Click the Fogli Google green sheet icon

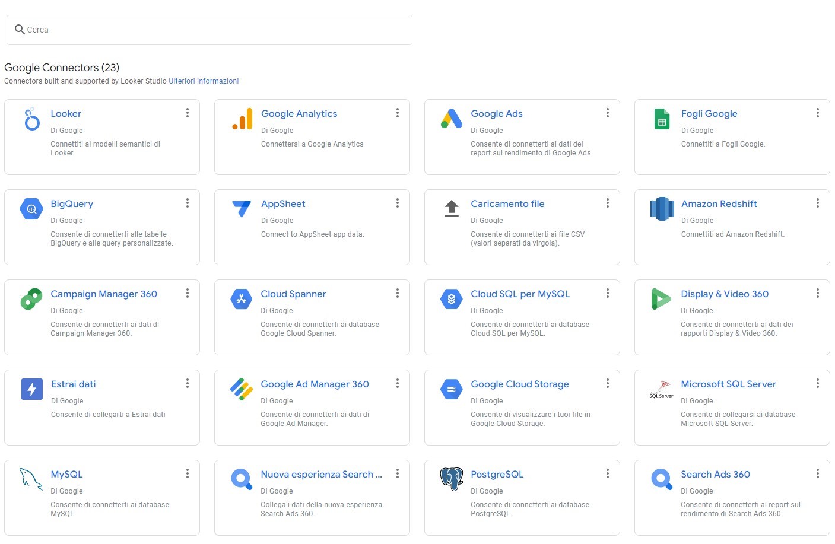[662, 119]
